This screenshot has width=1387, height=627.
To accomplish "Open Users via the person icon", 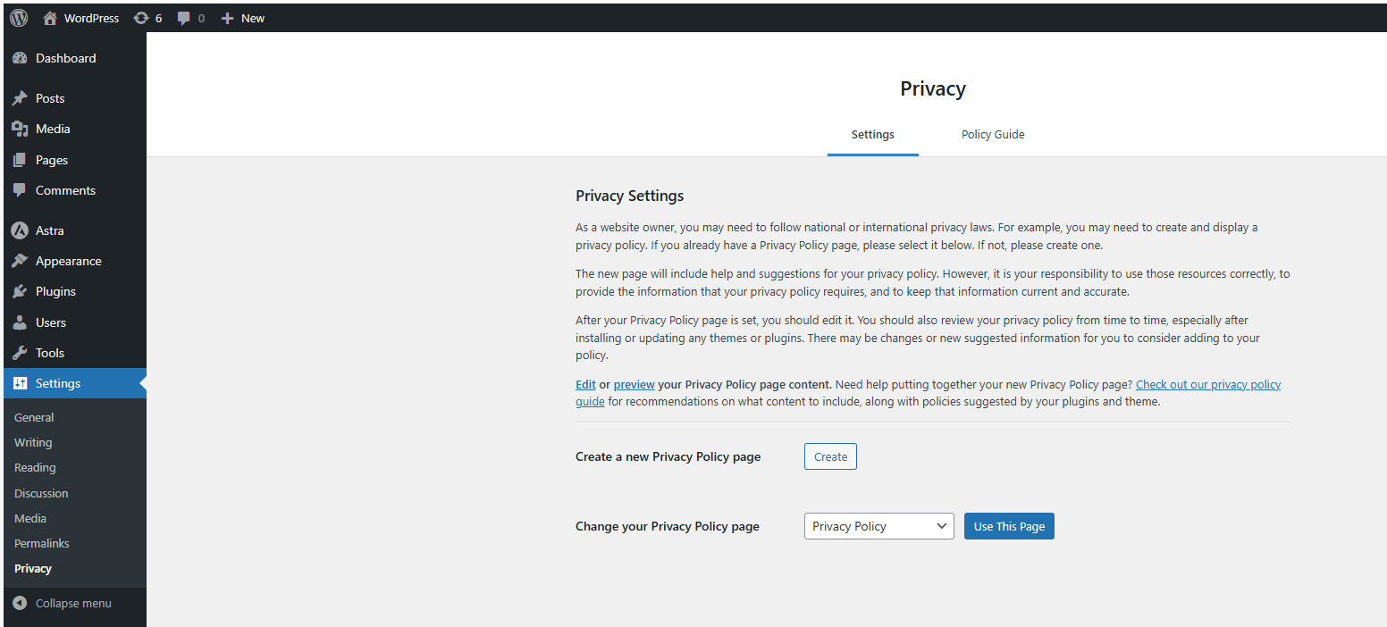I will [20, 322].
